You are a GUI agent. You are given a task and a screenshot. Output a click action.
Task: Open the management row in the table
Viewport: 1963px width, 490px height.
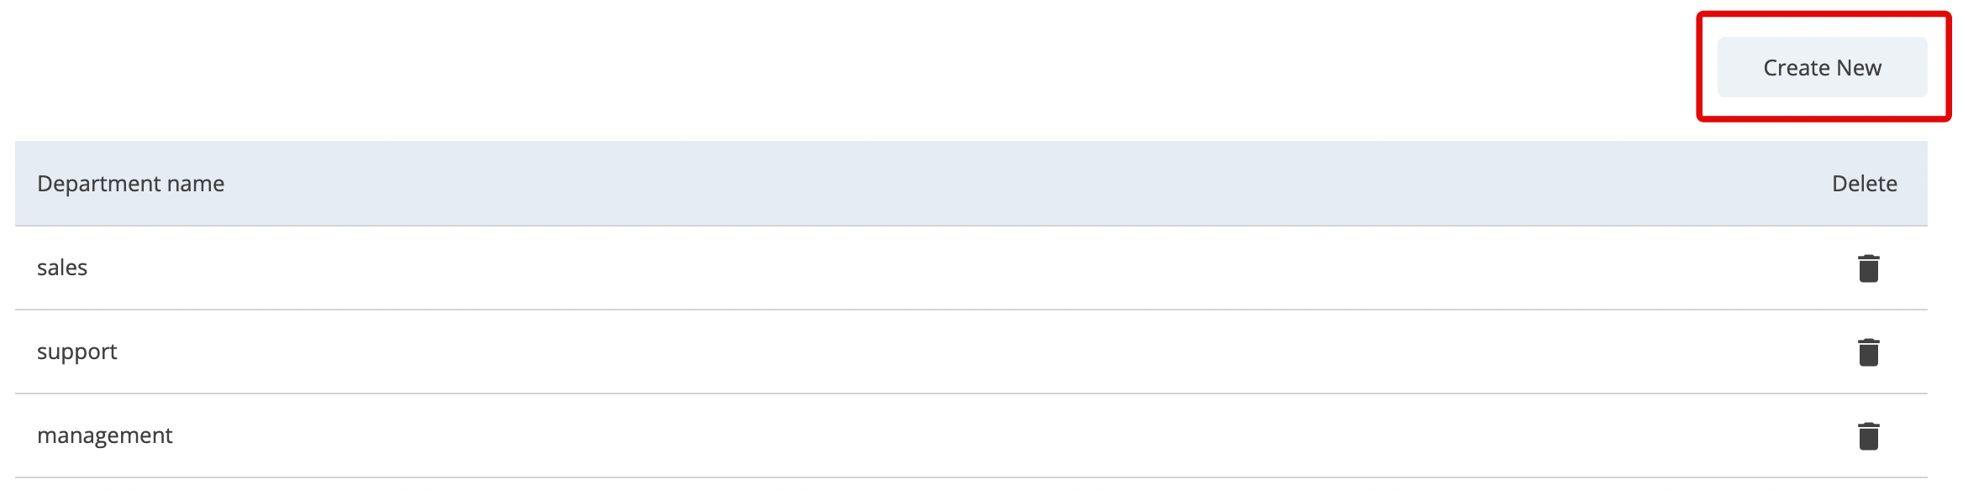104,435
